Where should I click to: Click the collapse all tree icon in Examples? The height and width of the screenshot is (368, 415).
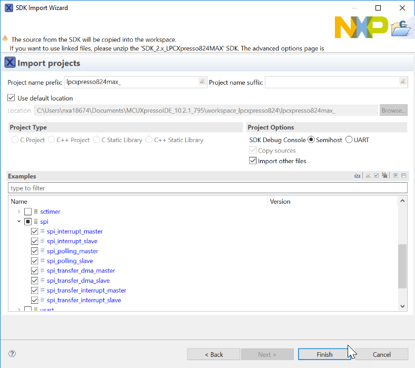[x=403, y=176]
